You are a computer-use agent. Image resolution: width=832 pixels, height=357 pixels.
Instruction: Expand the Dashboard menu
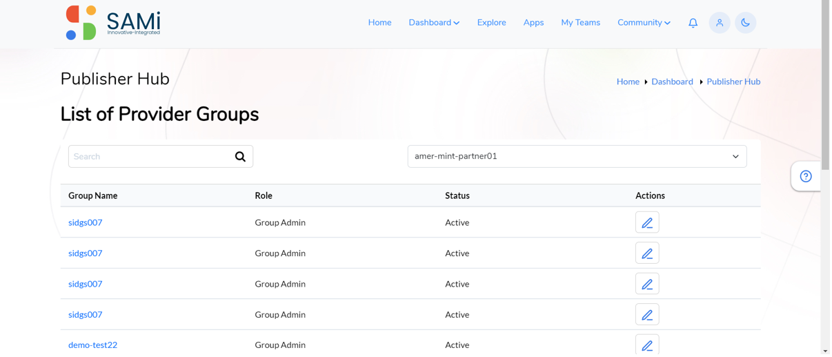coord(434,23)
